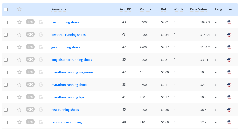Click the 'marathon running tips' link
Viewport: 241px width, 129px height.
point(68,97)
